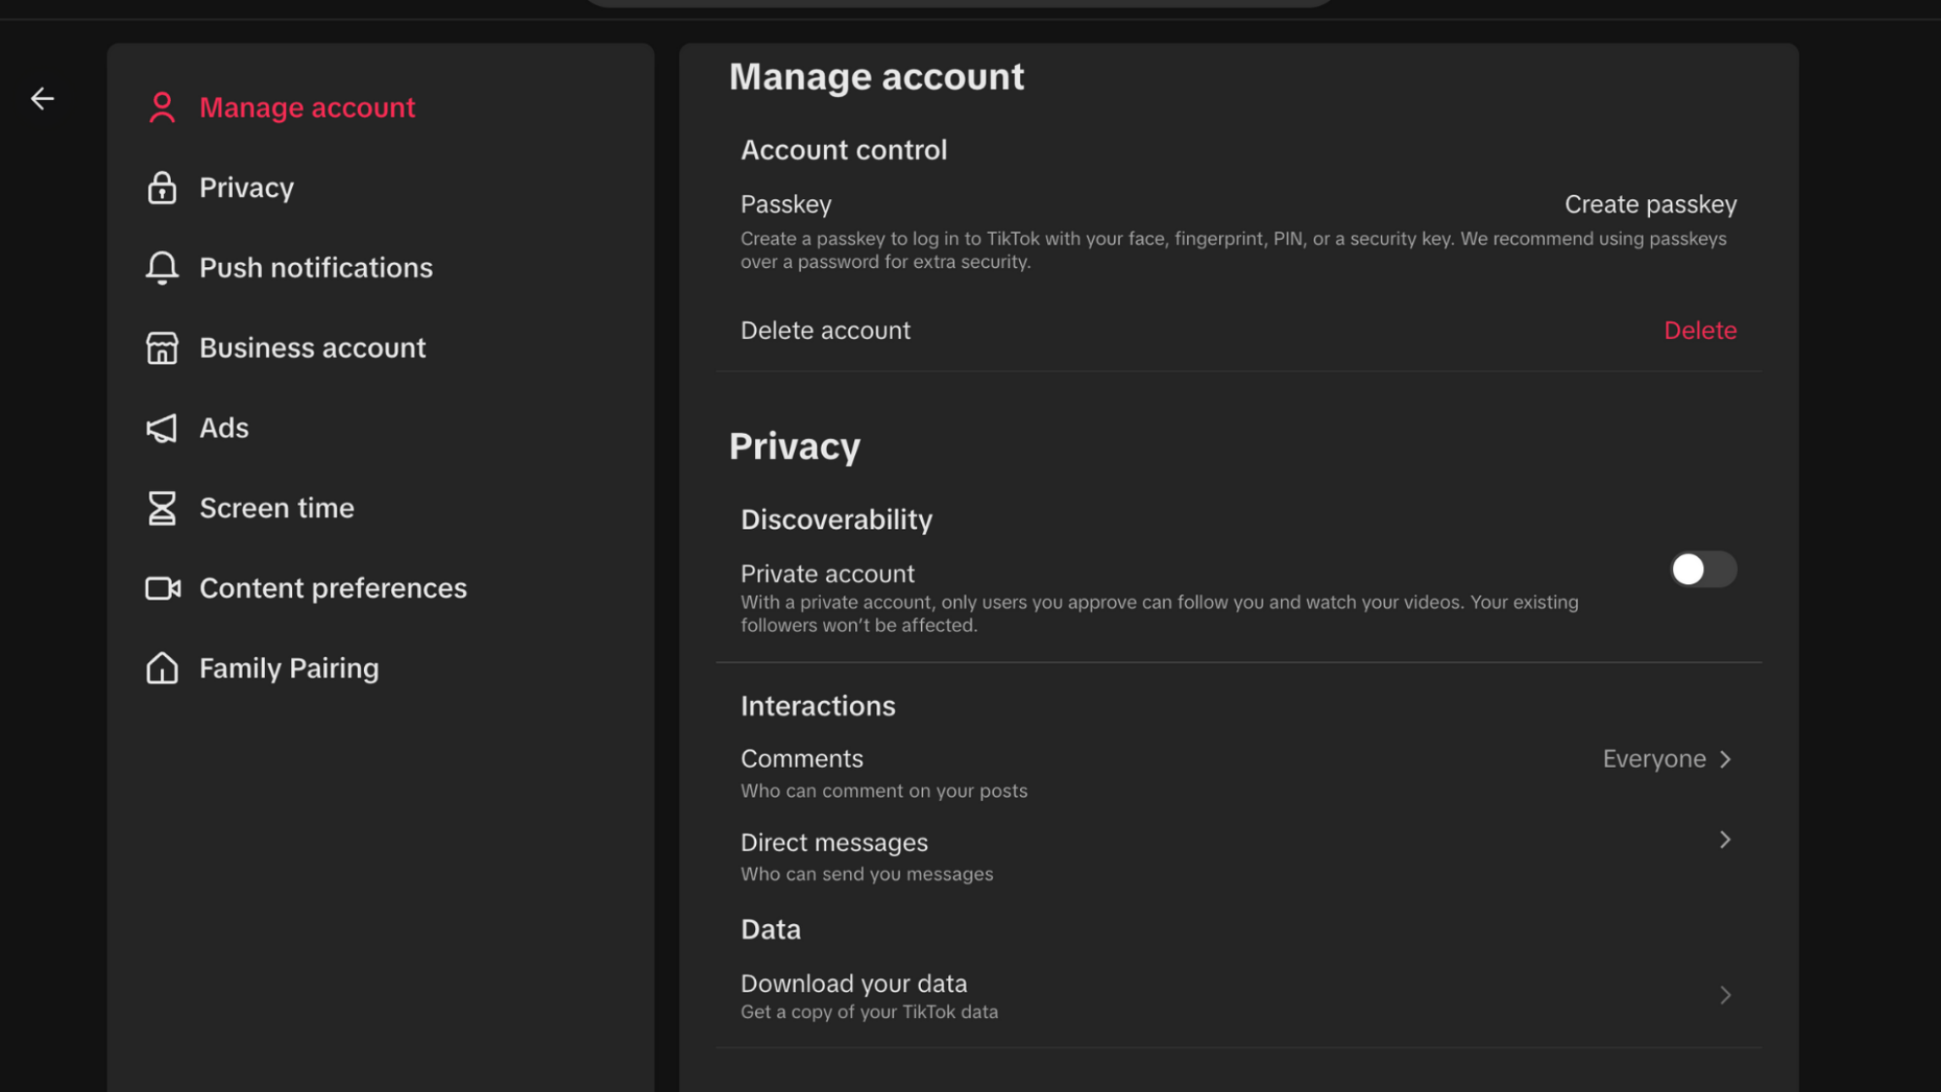Viewport: 1941px width, 1092px height.
Task: Click the Business account storefront icon
Action: (x=162, y=347)
